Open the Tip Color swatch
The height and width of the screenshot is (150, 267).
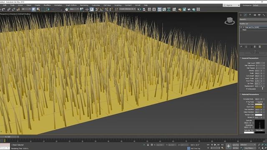(x=259, y=104)
